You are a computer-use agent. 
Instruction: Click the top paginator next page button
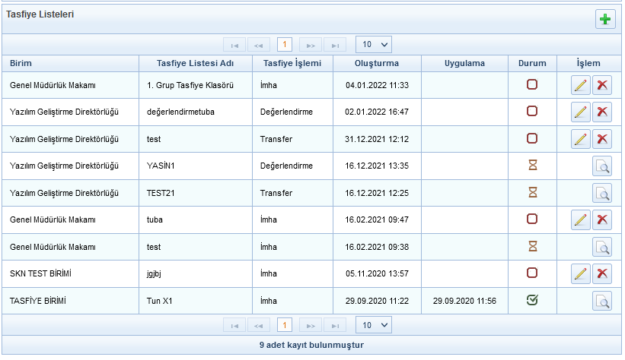tap(310, 45)
